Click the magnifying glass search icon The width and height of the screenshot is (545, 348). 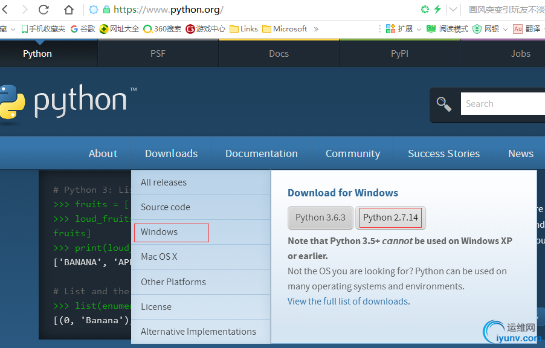coord(444,104)
